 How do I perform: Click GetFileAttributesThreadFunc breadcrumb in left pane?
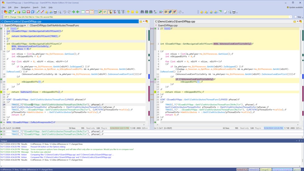click(x=54, y=26)
